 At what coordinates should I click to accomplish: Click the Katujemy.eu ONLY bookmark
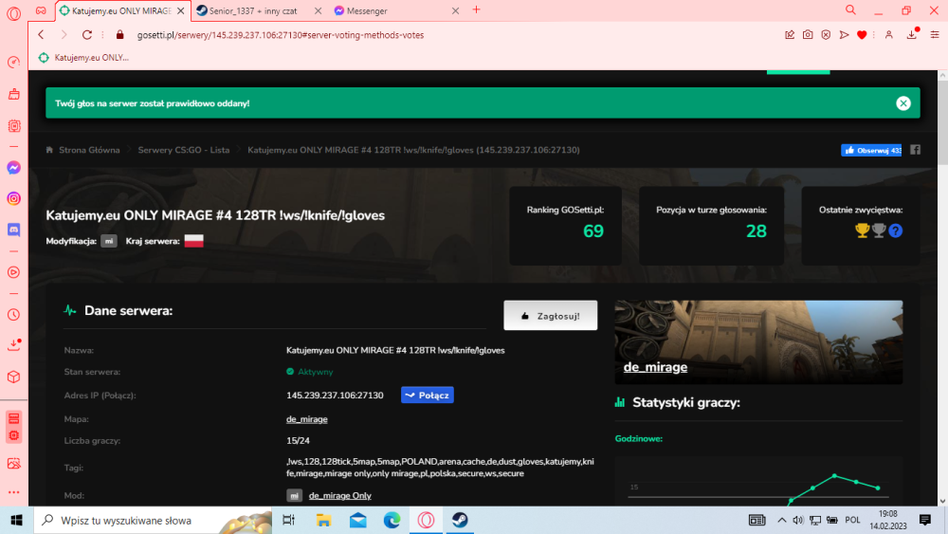84,58
